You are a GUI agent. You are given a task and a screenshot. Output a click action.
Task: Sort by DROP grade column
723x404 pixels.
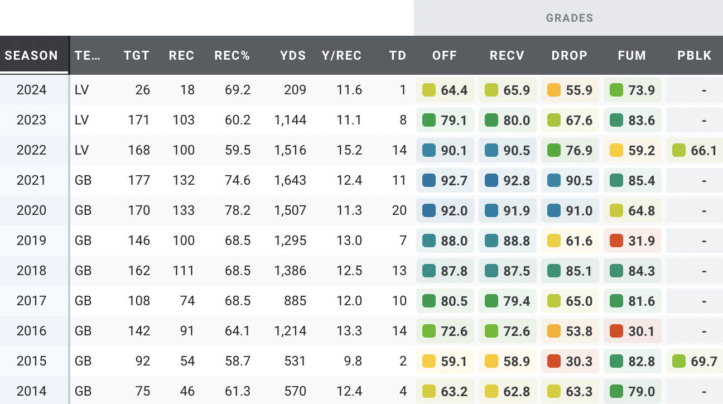pyautogui.click(x=570, y=55)
